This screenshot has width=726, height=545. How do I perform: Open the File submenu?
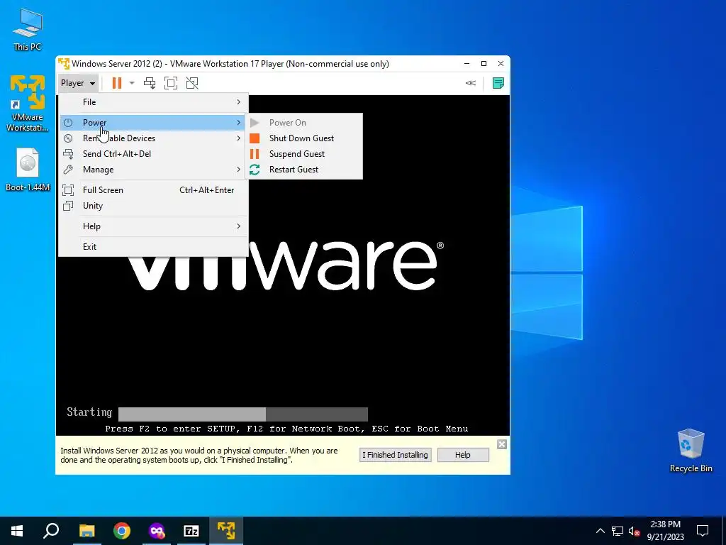pos(153,102)
